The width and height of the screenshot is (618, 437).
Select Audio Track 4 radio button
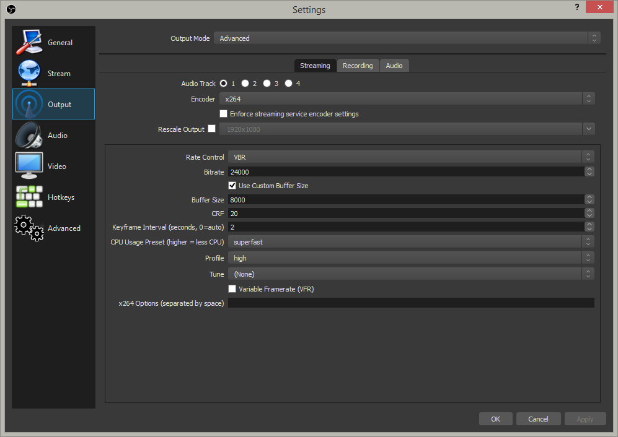pyautogui.click(x=288, y=84)
